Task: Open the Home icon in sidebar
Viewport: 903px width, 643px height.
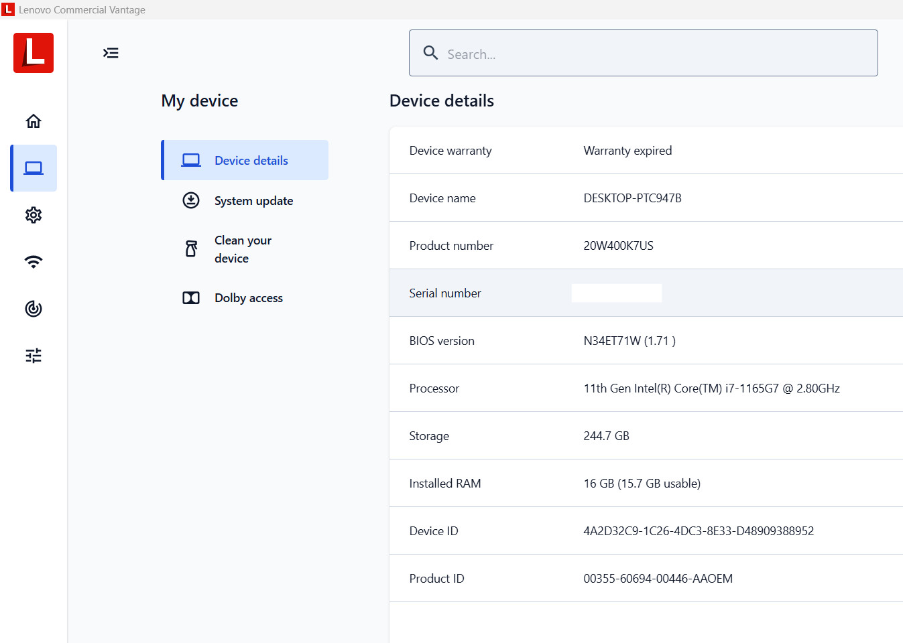Action: [34, 121]
